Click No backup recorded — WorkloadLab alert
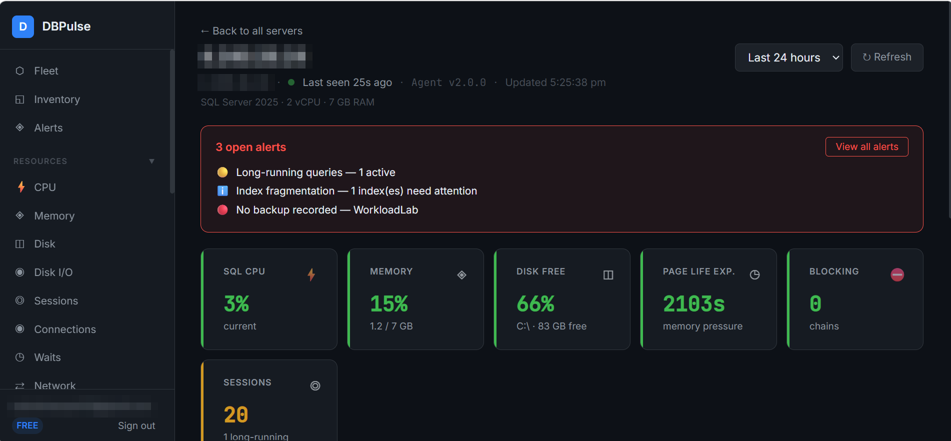The width and height of the screenshot is (951, 441). point(327,210)
